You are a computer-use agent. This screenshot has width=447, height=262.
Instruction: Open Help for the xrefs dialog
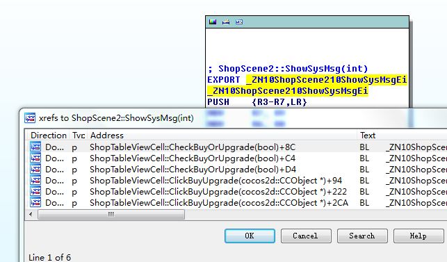coord(418,236)
